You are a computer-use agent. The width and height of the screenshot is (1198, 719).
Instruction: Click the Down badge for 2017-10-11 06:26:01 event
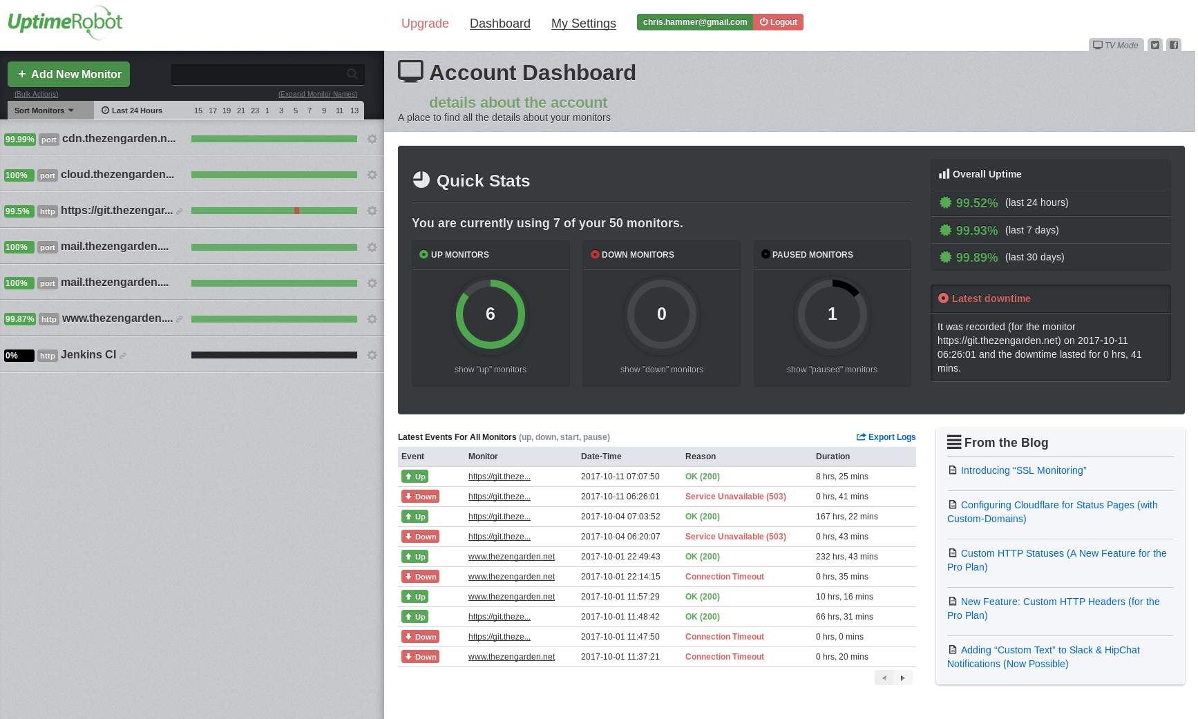(420, 497)
